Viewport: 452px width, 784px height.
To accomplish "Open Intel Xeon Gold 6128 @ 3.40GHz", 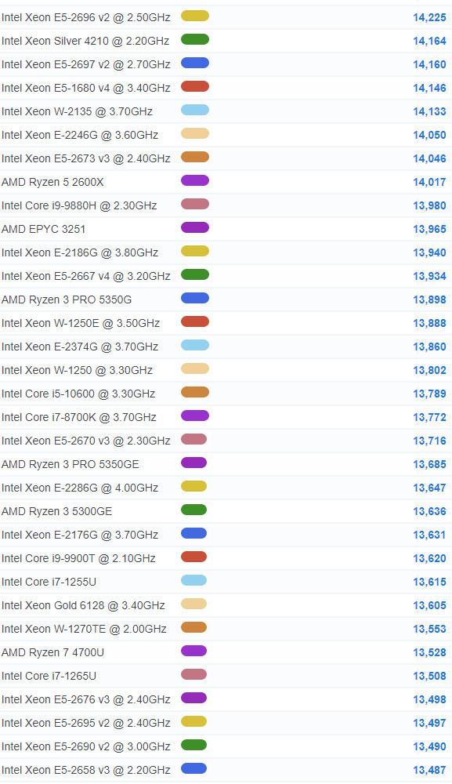I will pyautogui.click(x=83, y=605).
